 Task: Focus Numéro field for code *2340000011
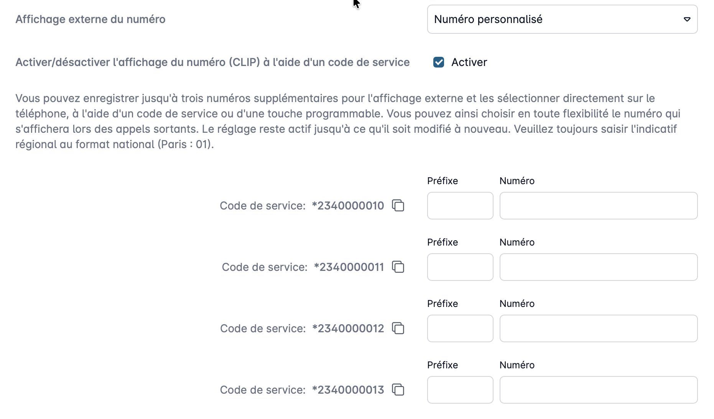click(x=599, y=267)
